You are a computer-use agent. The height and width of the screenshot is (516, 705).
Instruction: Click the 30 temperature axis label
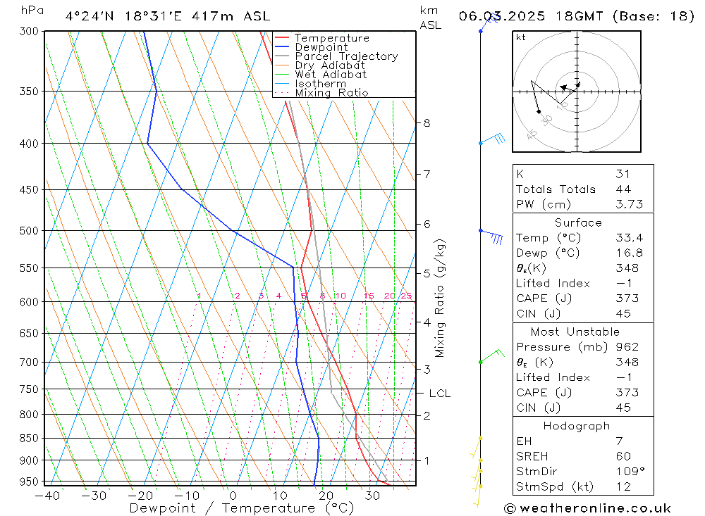[372, 496]
